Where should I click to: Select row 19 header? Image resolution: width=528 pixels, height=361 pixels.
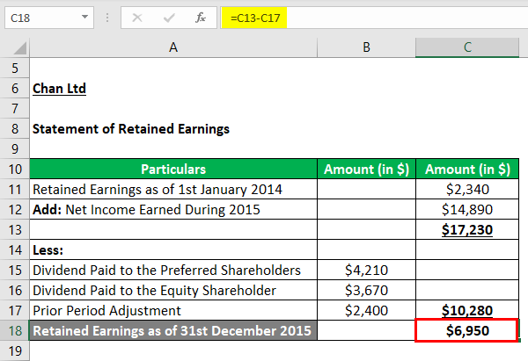click(14, 351)
